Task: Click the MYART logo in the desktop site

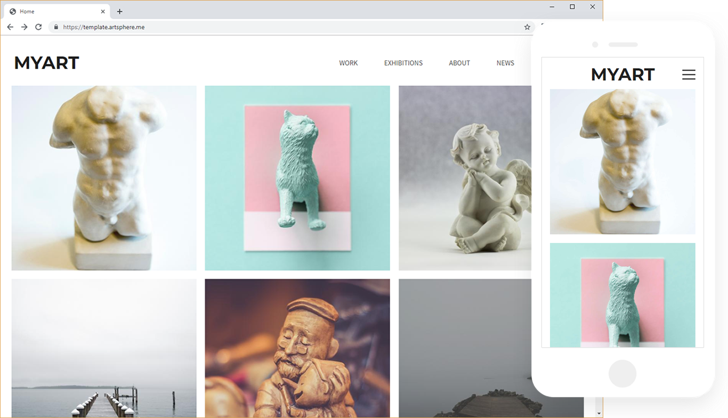Action: pos(46,63)
